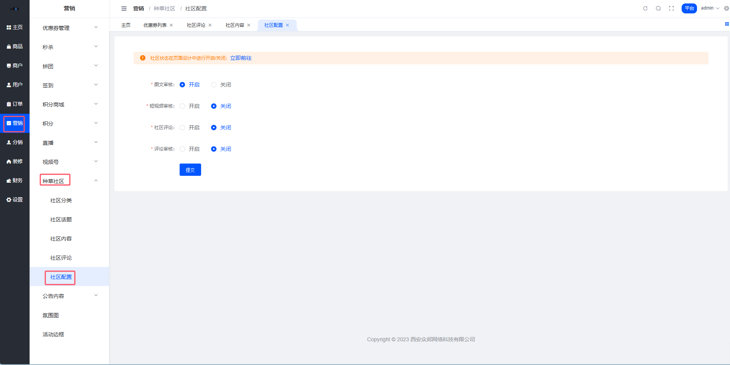Switch to the 社区评论 tab
The height and width of the screenshot is (365, 730).
[196, 25]
